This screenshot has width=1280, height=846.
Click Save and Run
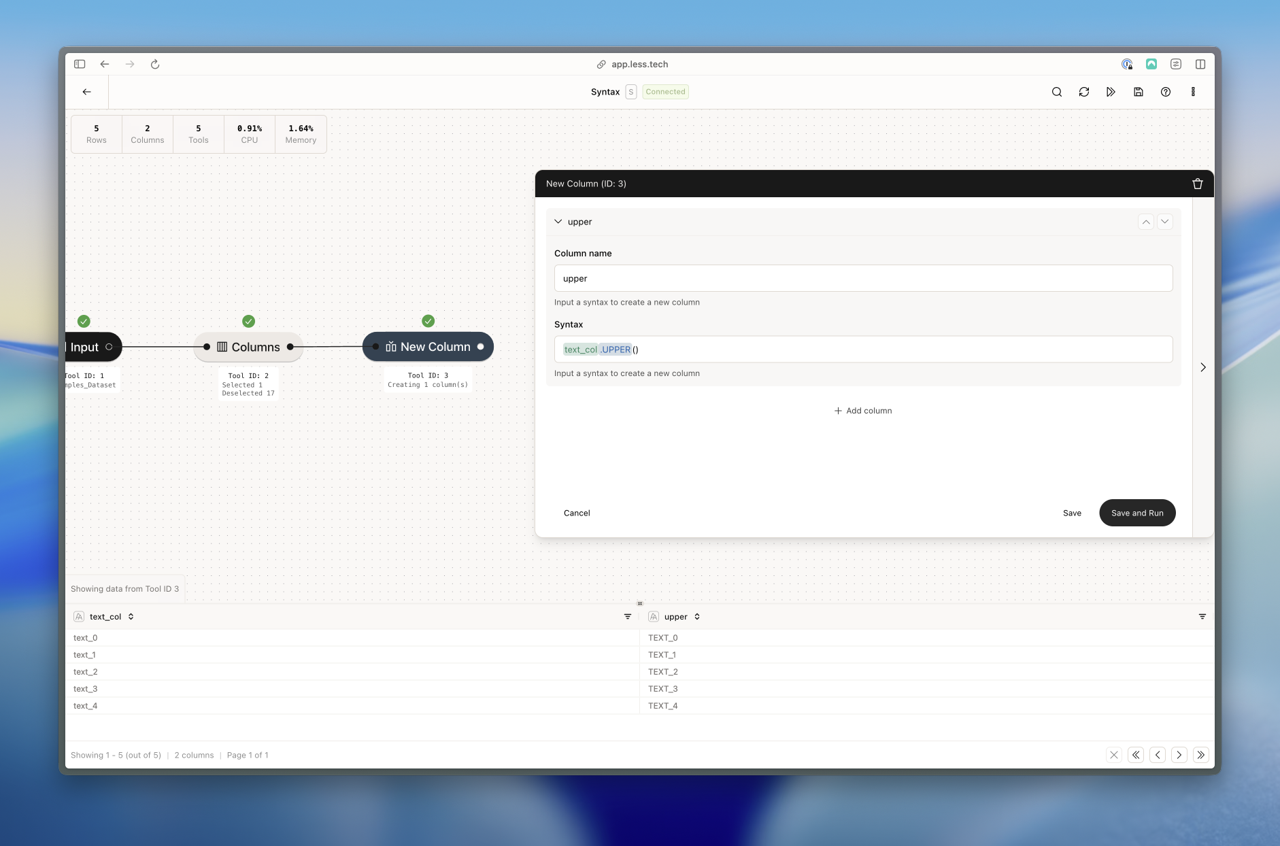tap(1137, 513)
